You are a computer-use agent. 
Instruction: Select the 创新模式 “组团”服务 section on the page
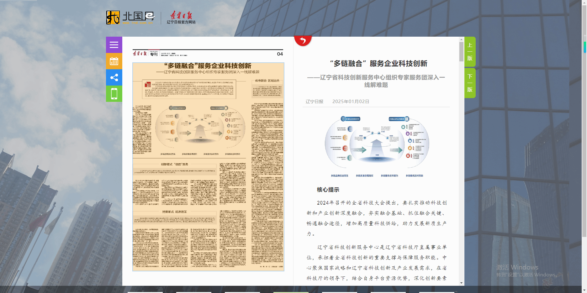point(175,164)
